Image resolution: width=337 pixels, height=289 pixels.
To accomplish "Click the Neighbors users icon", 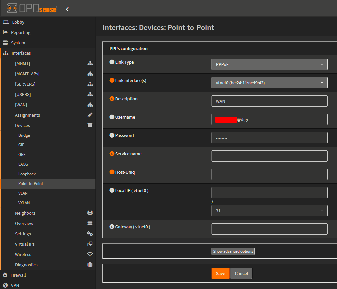I will (x=90, y=213).
